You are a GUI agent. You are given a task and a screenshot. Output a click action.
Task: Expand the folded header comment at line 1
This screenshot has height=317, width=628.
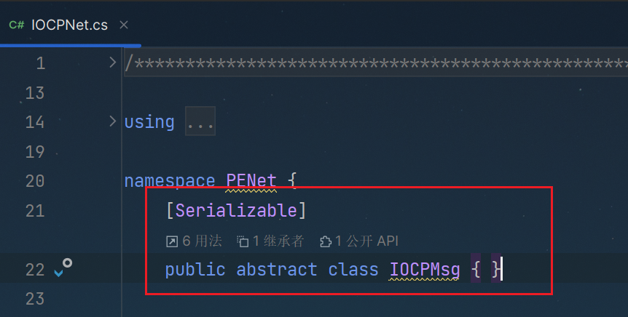click(x=112, y=63)
